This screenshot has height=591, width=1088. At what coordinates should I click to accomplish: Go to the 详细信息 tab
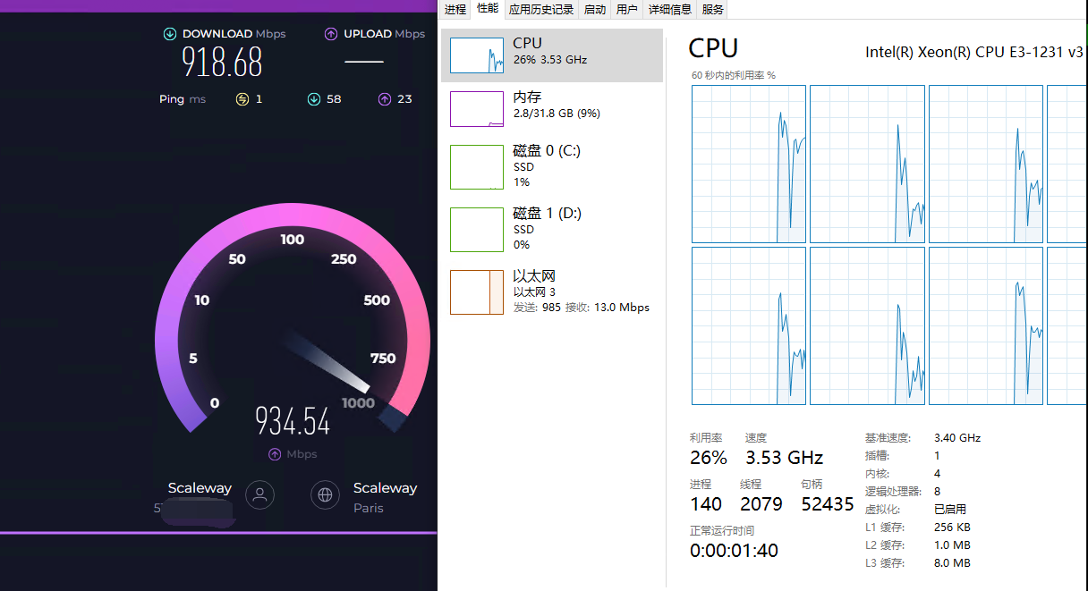(x=670, y=10)
